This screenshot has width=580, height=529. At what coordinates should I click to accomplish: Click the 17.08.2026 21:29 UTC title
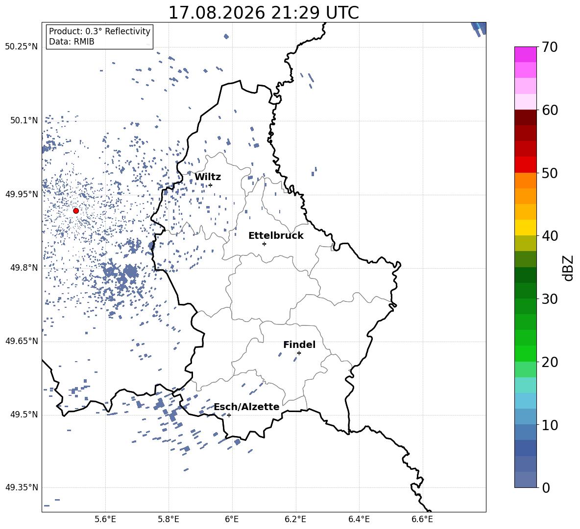(x=264, y=13)
